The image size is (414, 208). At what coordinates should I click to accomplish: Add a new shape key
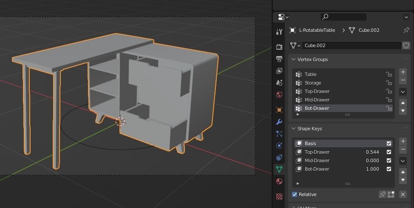click(x=403, y=141)
